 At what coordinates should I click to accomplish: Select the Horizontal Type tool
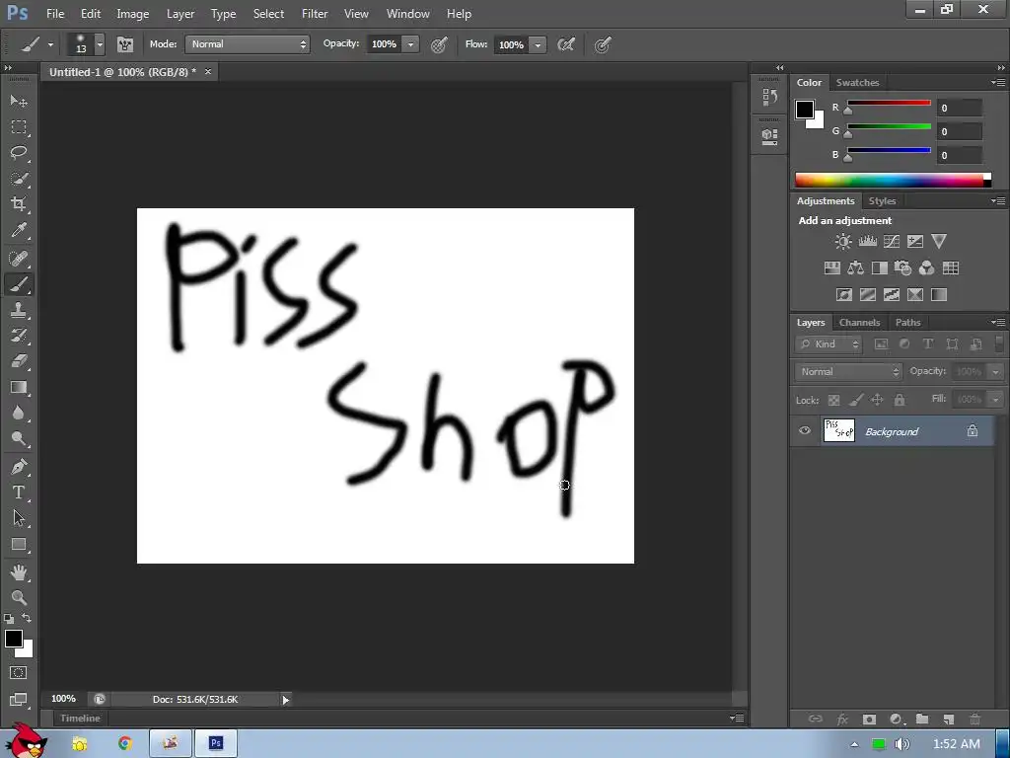19,493
